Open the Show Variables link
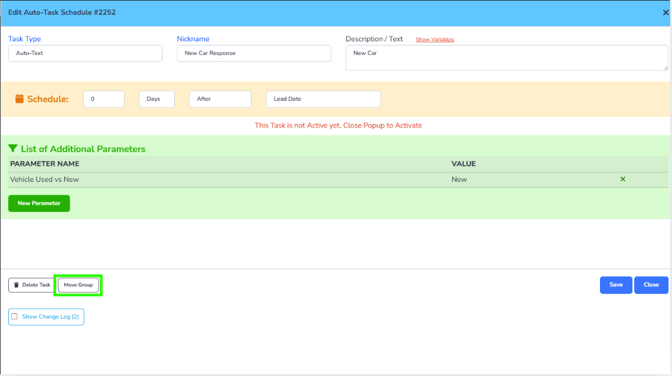The width and height of the screenshot is (672, 376). pyautogui.click(x=435, y=40)
